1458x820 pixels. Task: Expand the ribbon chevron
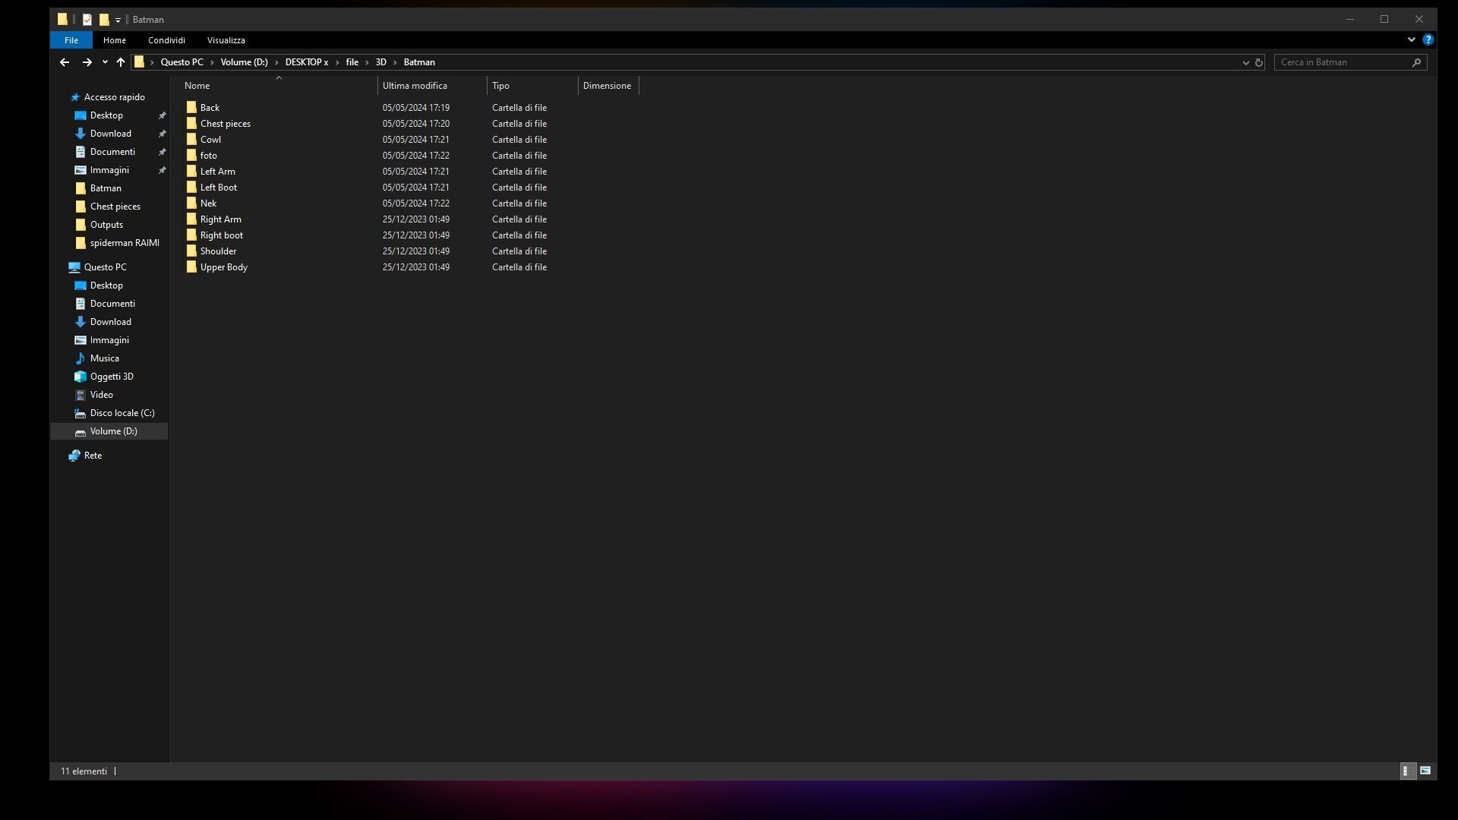(x=1411, y=39)
